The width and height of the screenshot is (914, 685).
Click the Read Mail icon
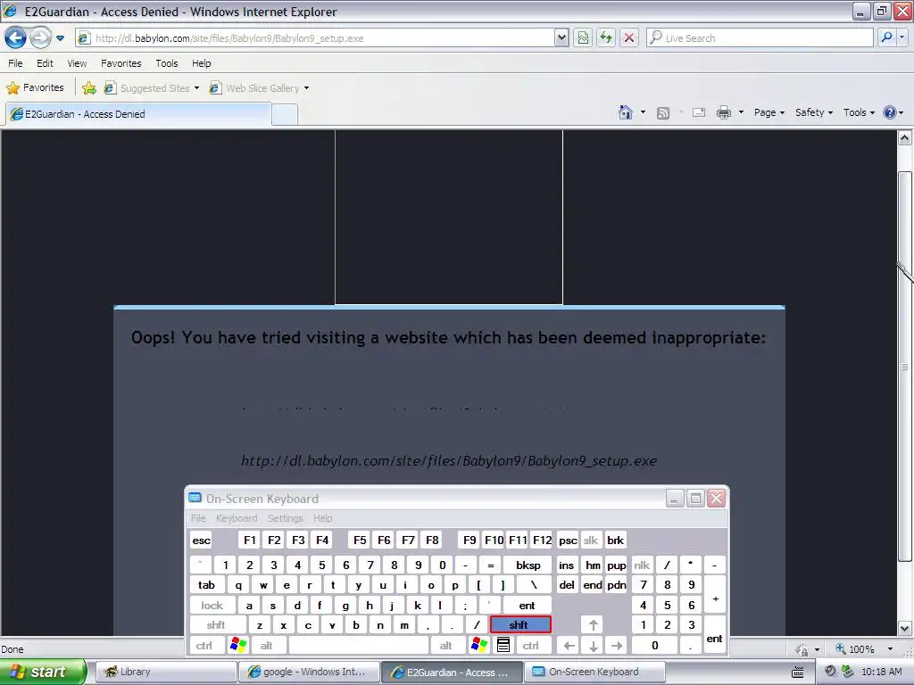[699, 112]
